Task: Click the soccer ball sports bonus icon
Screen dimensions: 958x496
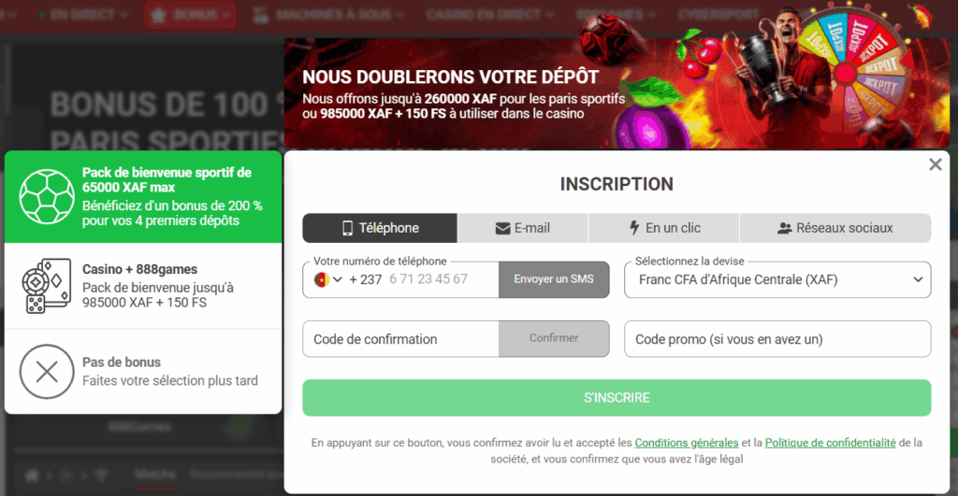Action: (x=47, y=196)
